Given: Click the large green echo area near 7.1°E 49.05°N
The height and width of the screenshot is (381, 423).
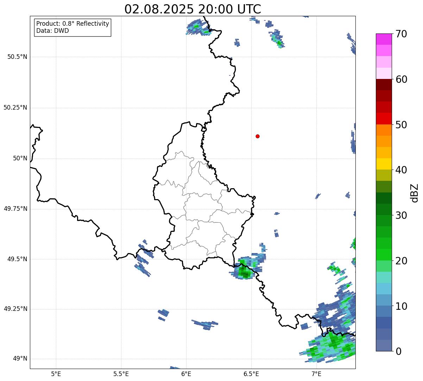Looking at the screenshot, I should point(331,347).
